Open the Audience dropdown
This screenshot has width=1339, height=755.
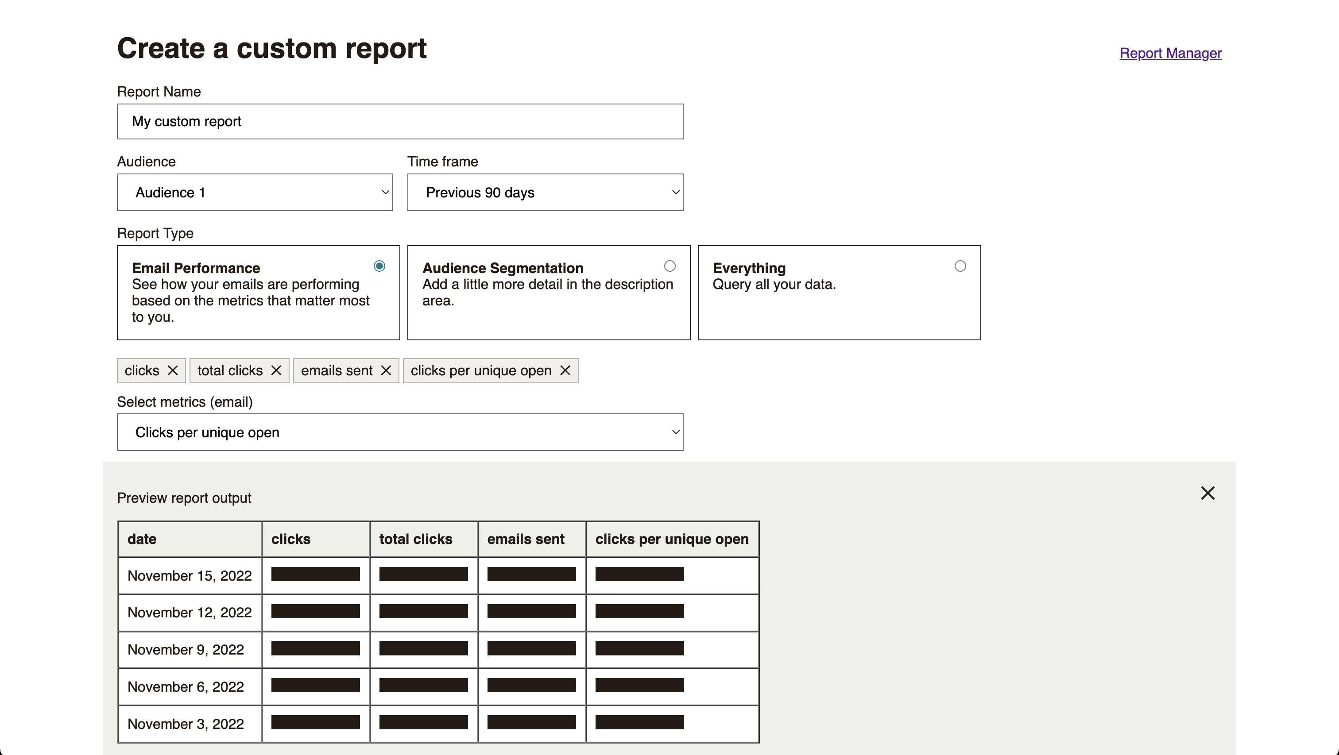pos(255,192)
